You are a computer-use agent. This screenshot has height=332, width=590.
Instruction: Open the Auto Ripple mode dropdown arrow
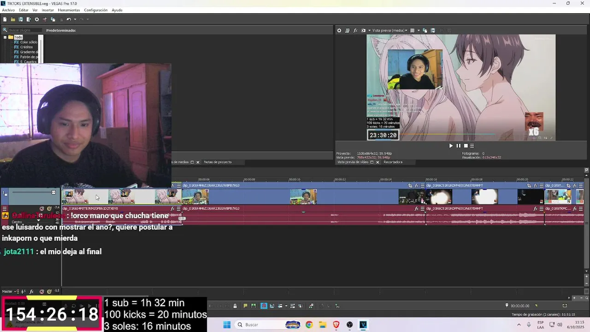286,306
